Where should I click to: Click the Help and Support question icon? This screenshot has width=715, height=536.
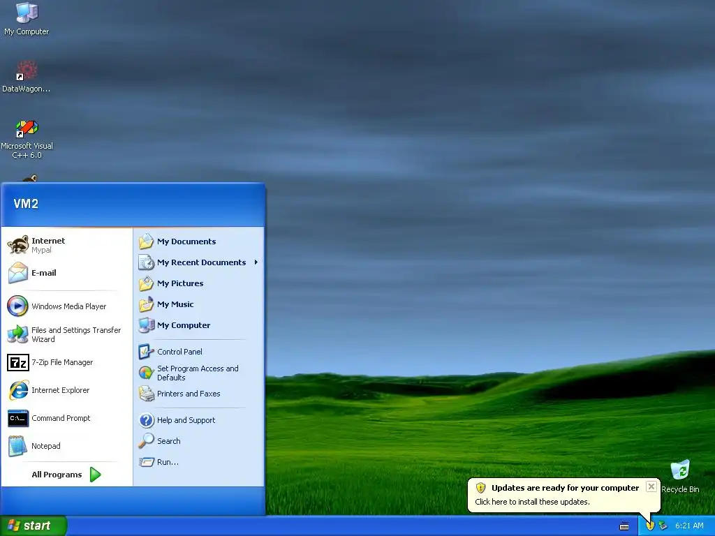tap(147, 419)
